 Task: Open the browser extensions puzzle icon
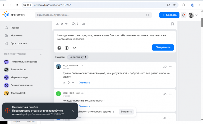[183, 5]
